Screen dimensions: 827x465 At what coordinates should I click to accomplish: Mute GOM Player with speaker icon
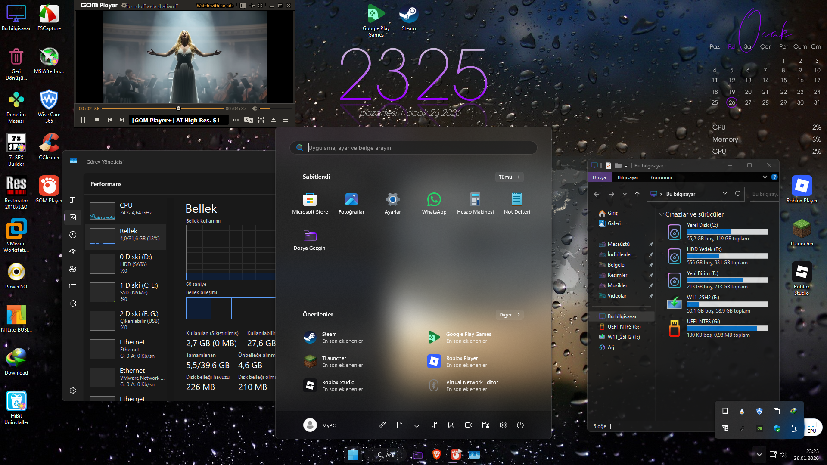coord(254,108)
